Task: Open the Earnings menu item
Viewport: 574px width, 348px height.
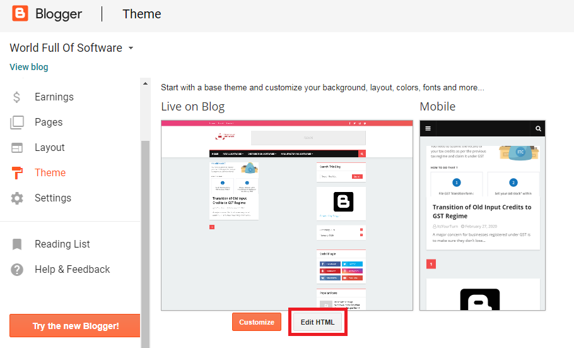Action: 54,97
